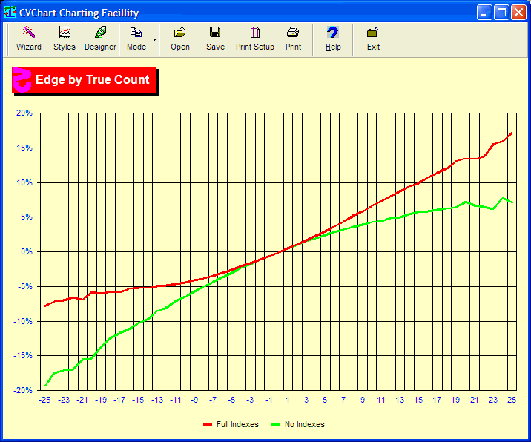Image resolution: width=531 pixels, height=442 pixels.
Task: Save the current chart
Action: click(215, 39)
